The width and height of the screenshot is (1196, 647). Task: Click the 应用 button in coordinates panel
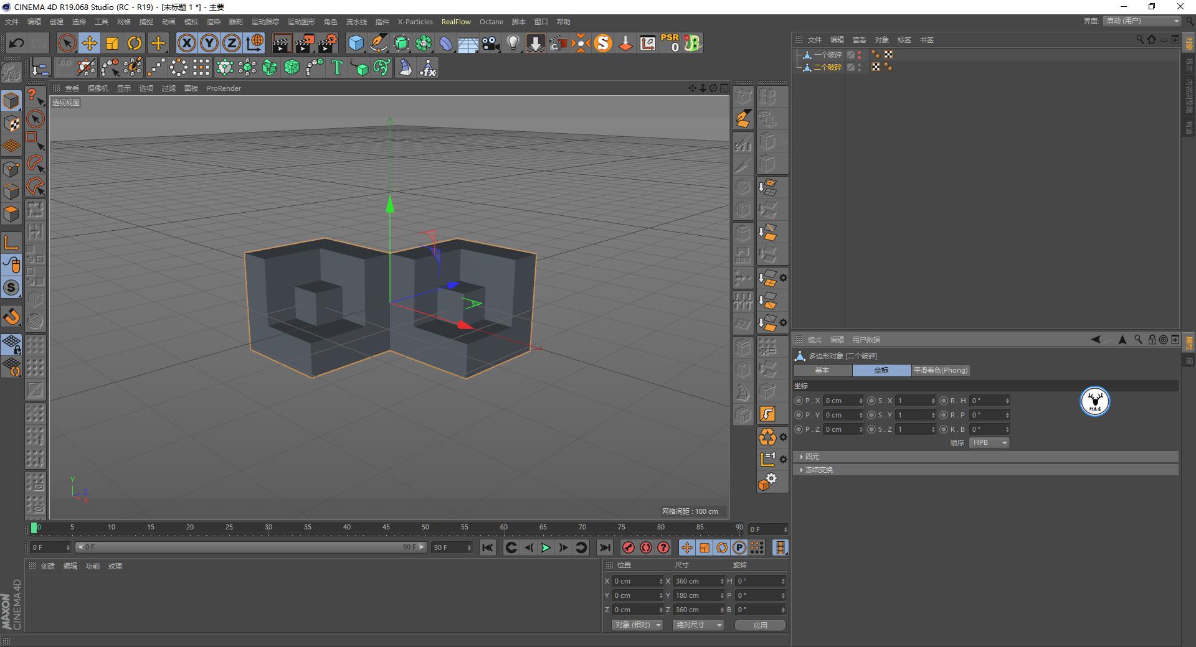coord(759,625)
